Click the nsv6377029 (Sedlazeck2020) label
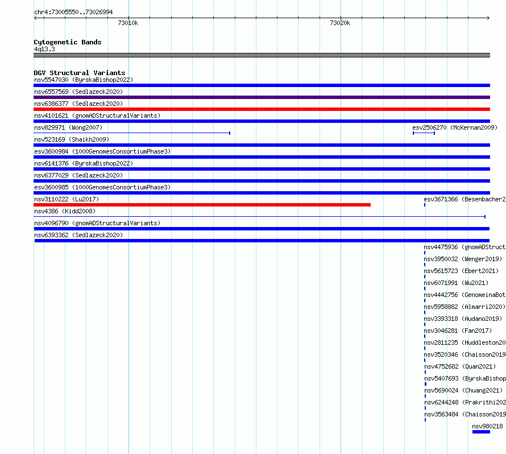The width and height of the screenshot is (506, 454). [78, 175]
